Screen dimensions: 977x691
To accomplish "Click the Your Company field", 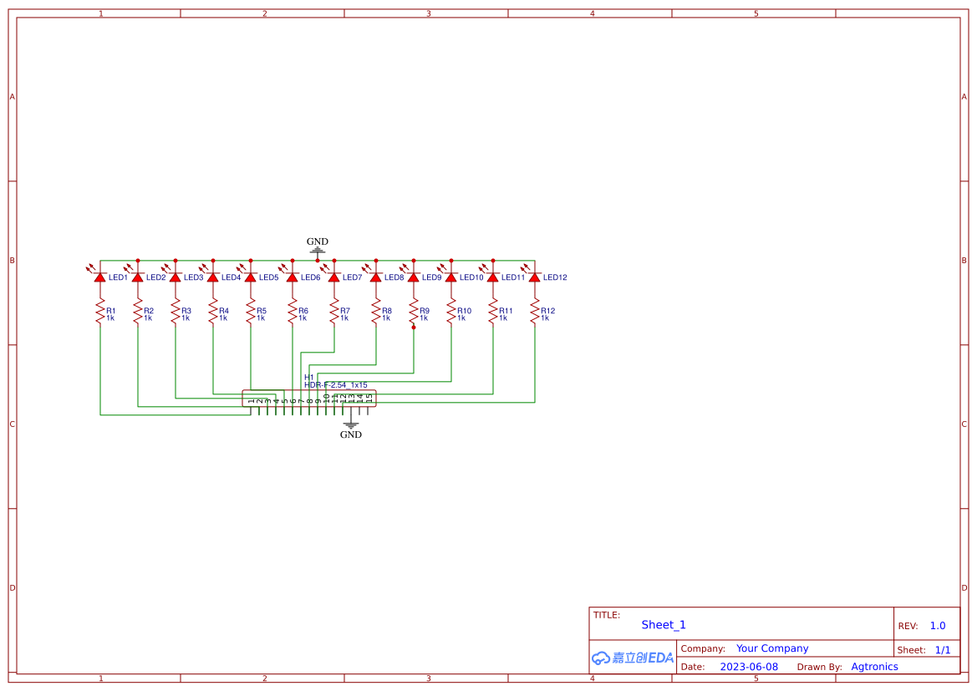I will pos(772,648).
